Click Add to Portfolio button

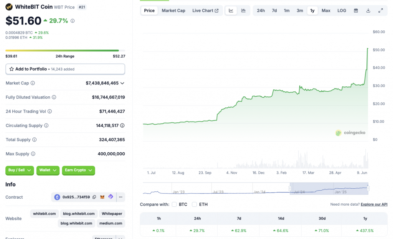65,69
